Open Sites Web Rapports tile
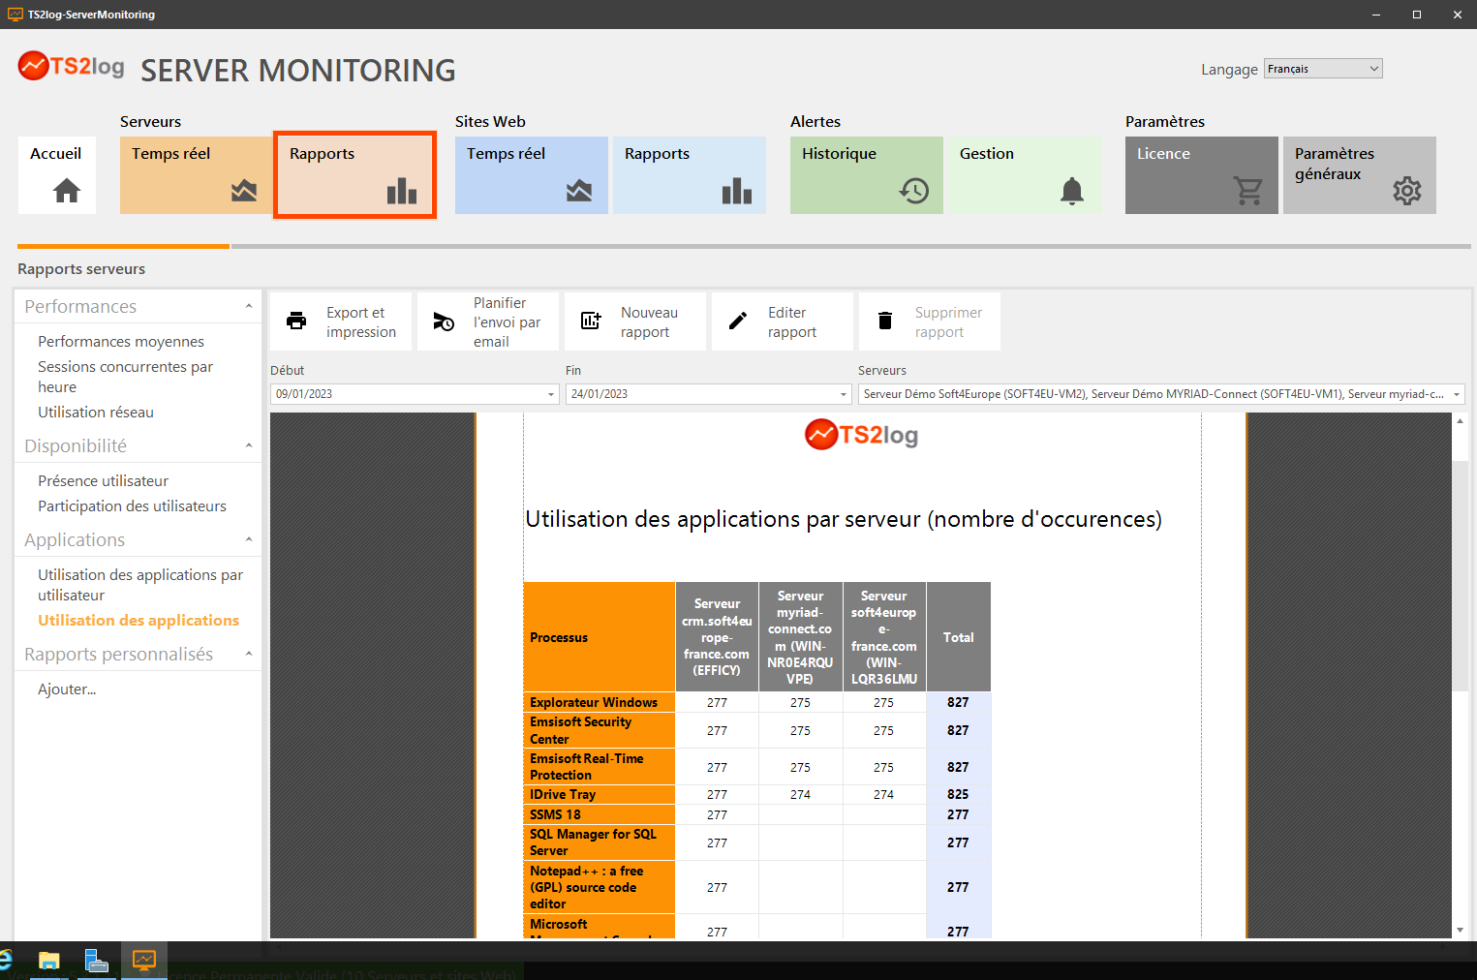The image size is (1477, 980). [690, 175]
